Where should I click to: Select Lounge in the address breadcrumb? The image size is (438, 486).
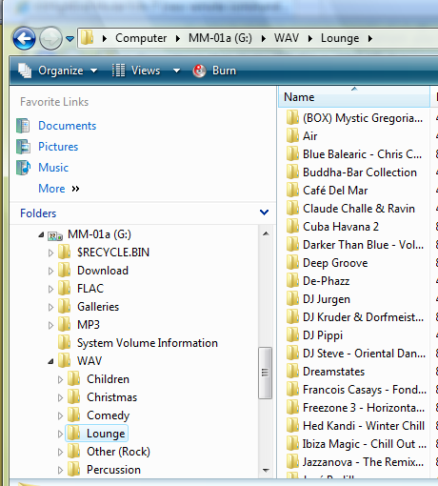pyautogui.click(x=340, y=38)
